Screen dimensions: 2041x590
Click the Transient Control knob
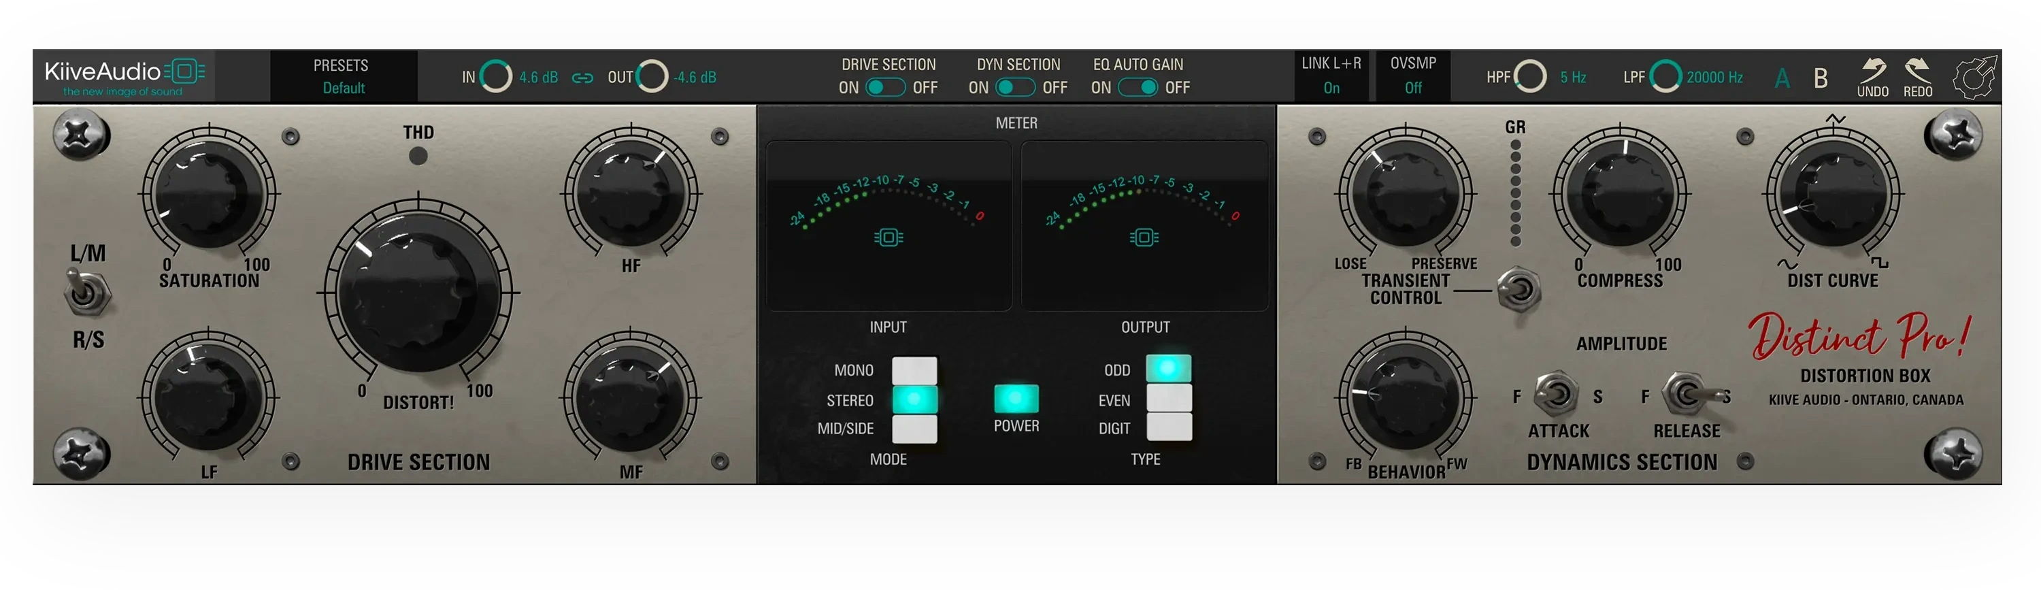click(1406, 193)
